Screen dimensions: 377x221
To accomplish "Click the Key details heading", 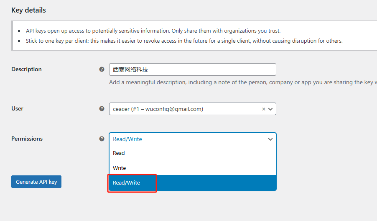I will coord(28,10).
